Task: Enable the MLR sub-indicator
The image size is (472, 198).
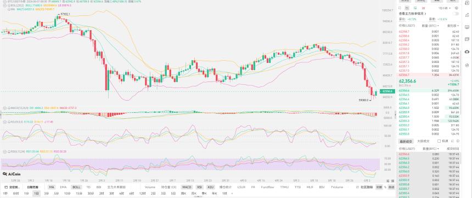Action: [x=310, y=187]
